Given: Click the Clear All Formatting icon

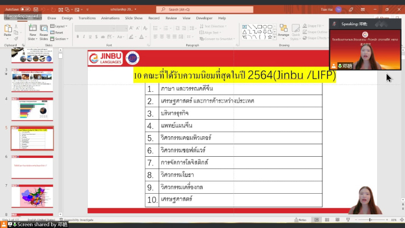Looking at the screenshot, I should (145, 28).
